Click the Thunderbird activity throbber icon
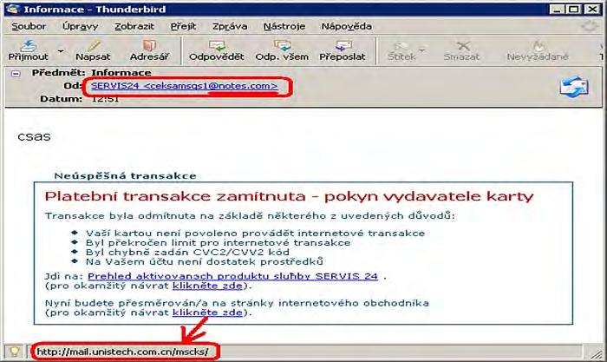The height and width of the screenshot is (362, 607). point(590,26)
